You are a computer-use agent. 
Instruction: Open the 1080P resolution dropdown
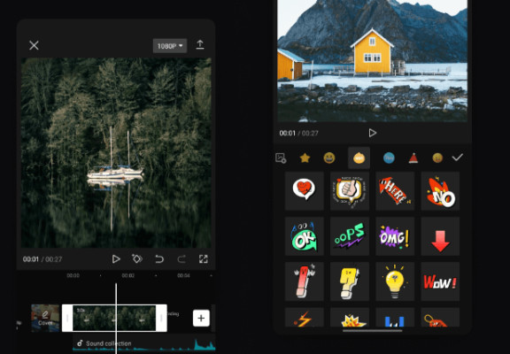(170, 46)
